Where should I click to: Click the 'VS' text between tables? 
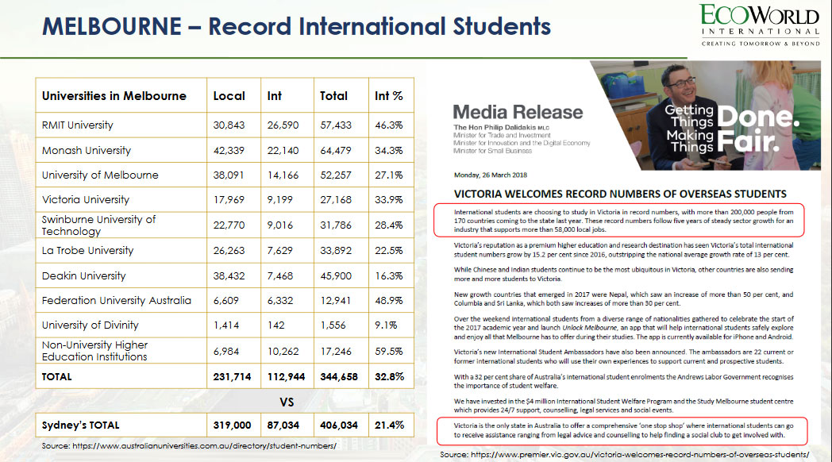click(287, 402)
